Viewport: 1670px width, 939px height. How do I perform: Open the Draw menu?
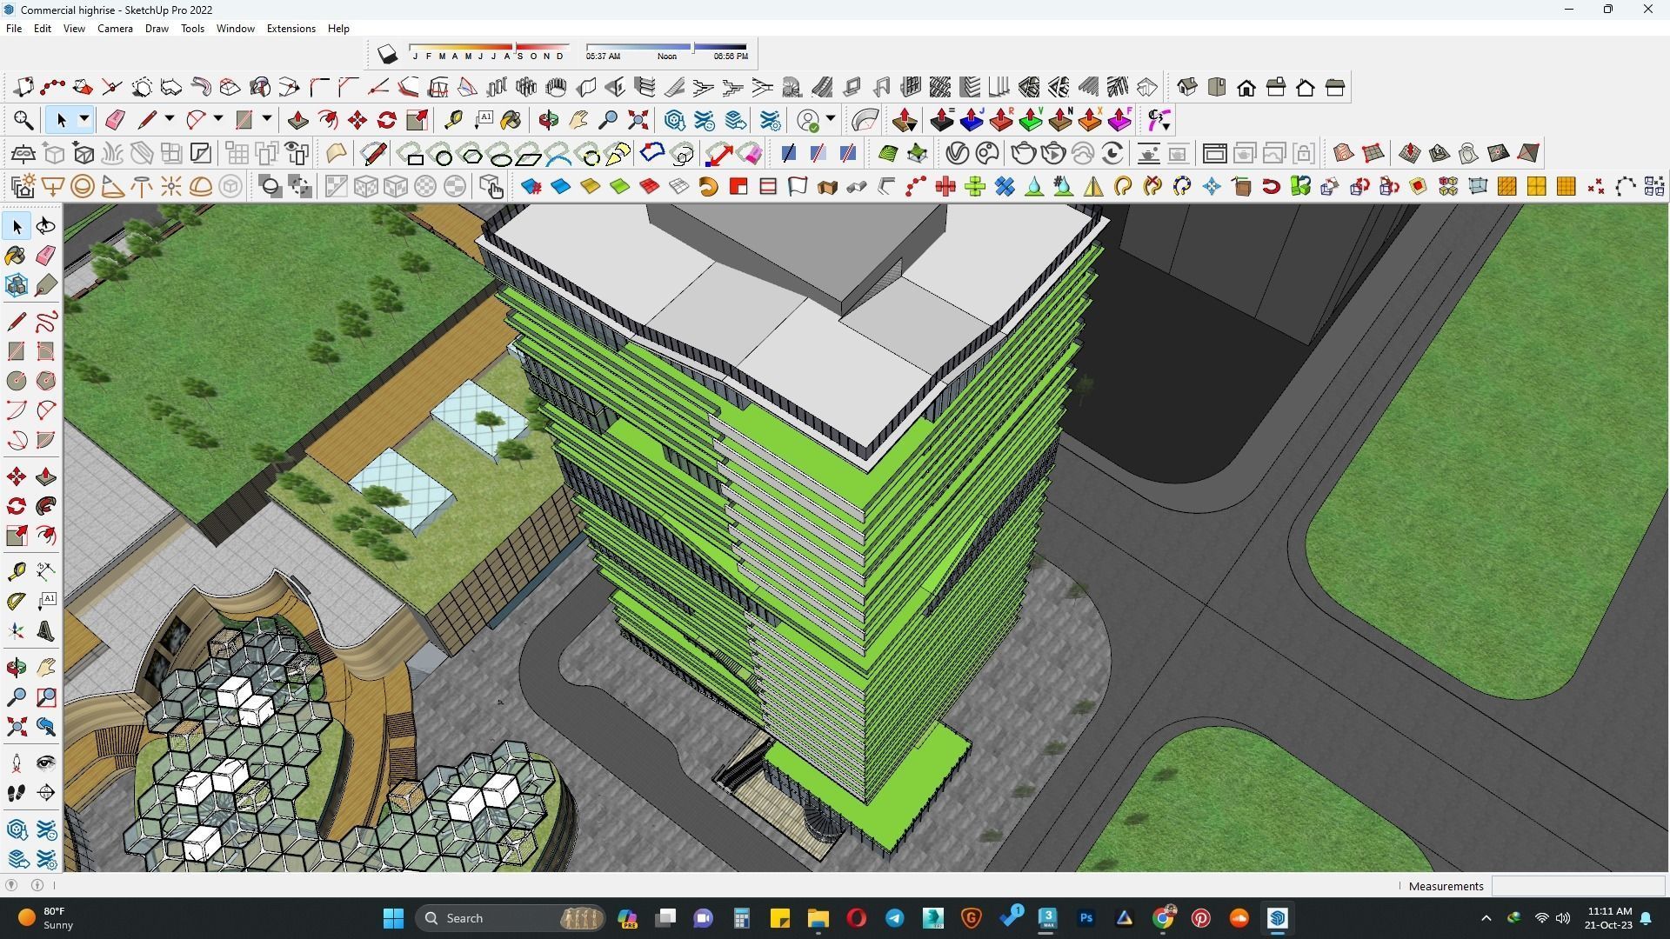157,29
